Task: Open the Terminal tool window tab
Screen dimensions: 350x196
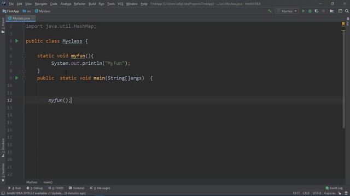Action: coord(77,188)
